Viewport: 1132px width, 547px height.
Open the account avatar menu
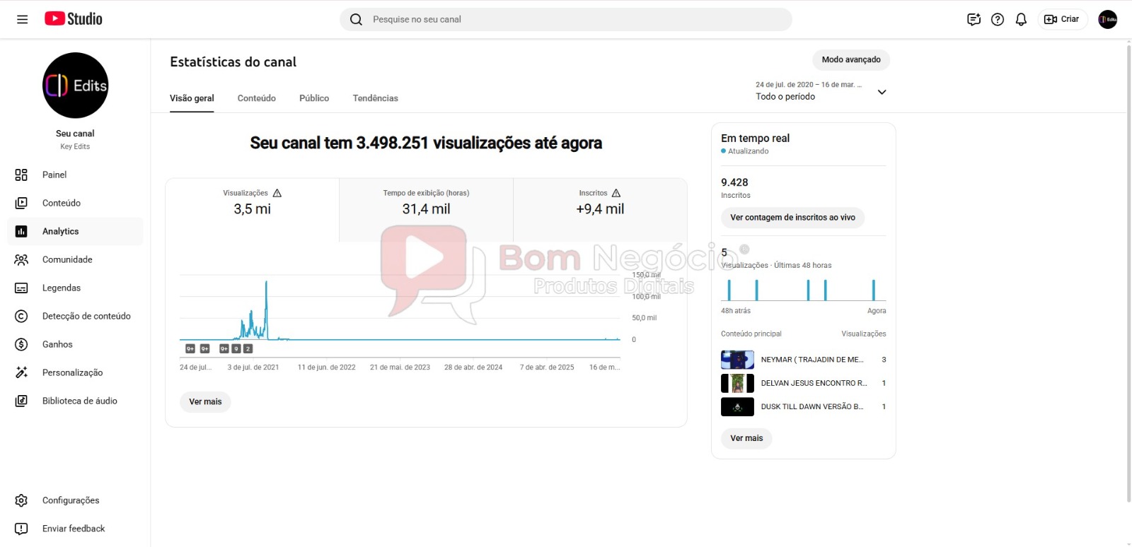coord(1107,19)
